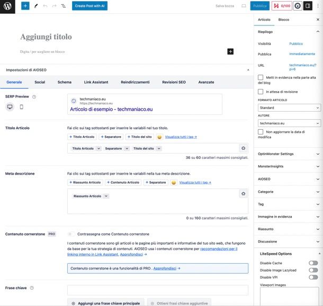Insert the '+ Contenuto Articolo' tag button
The width and height of the screenshot is (323, 306).
pos(123,183)
